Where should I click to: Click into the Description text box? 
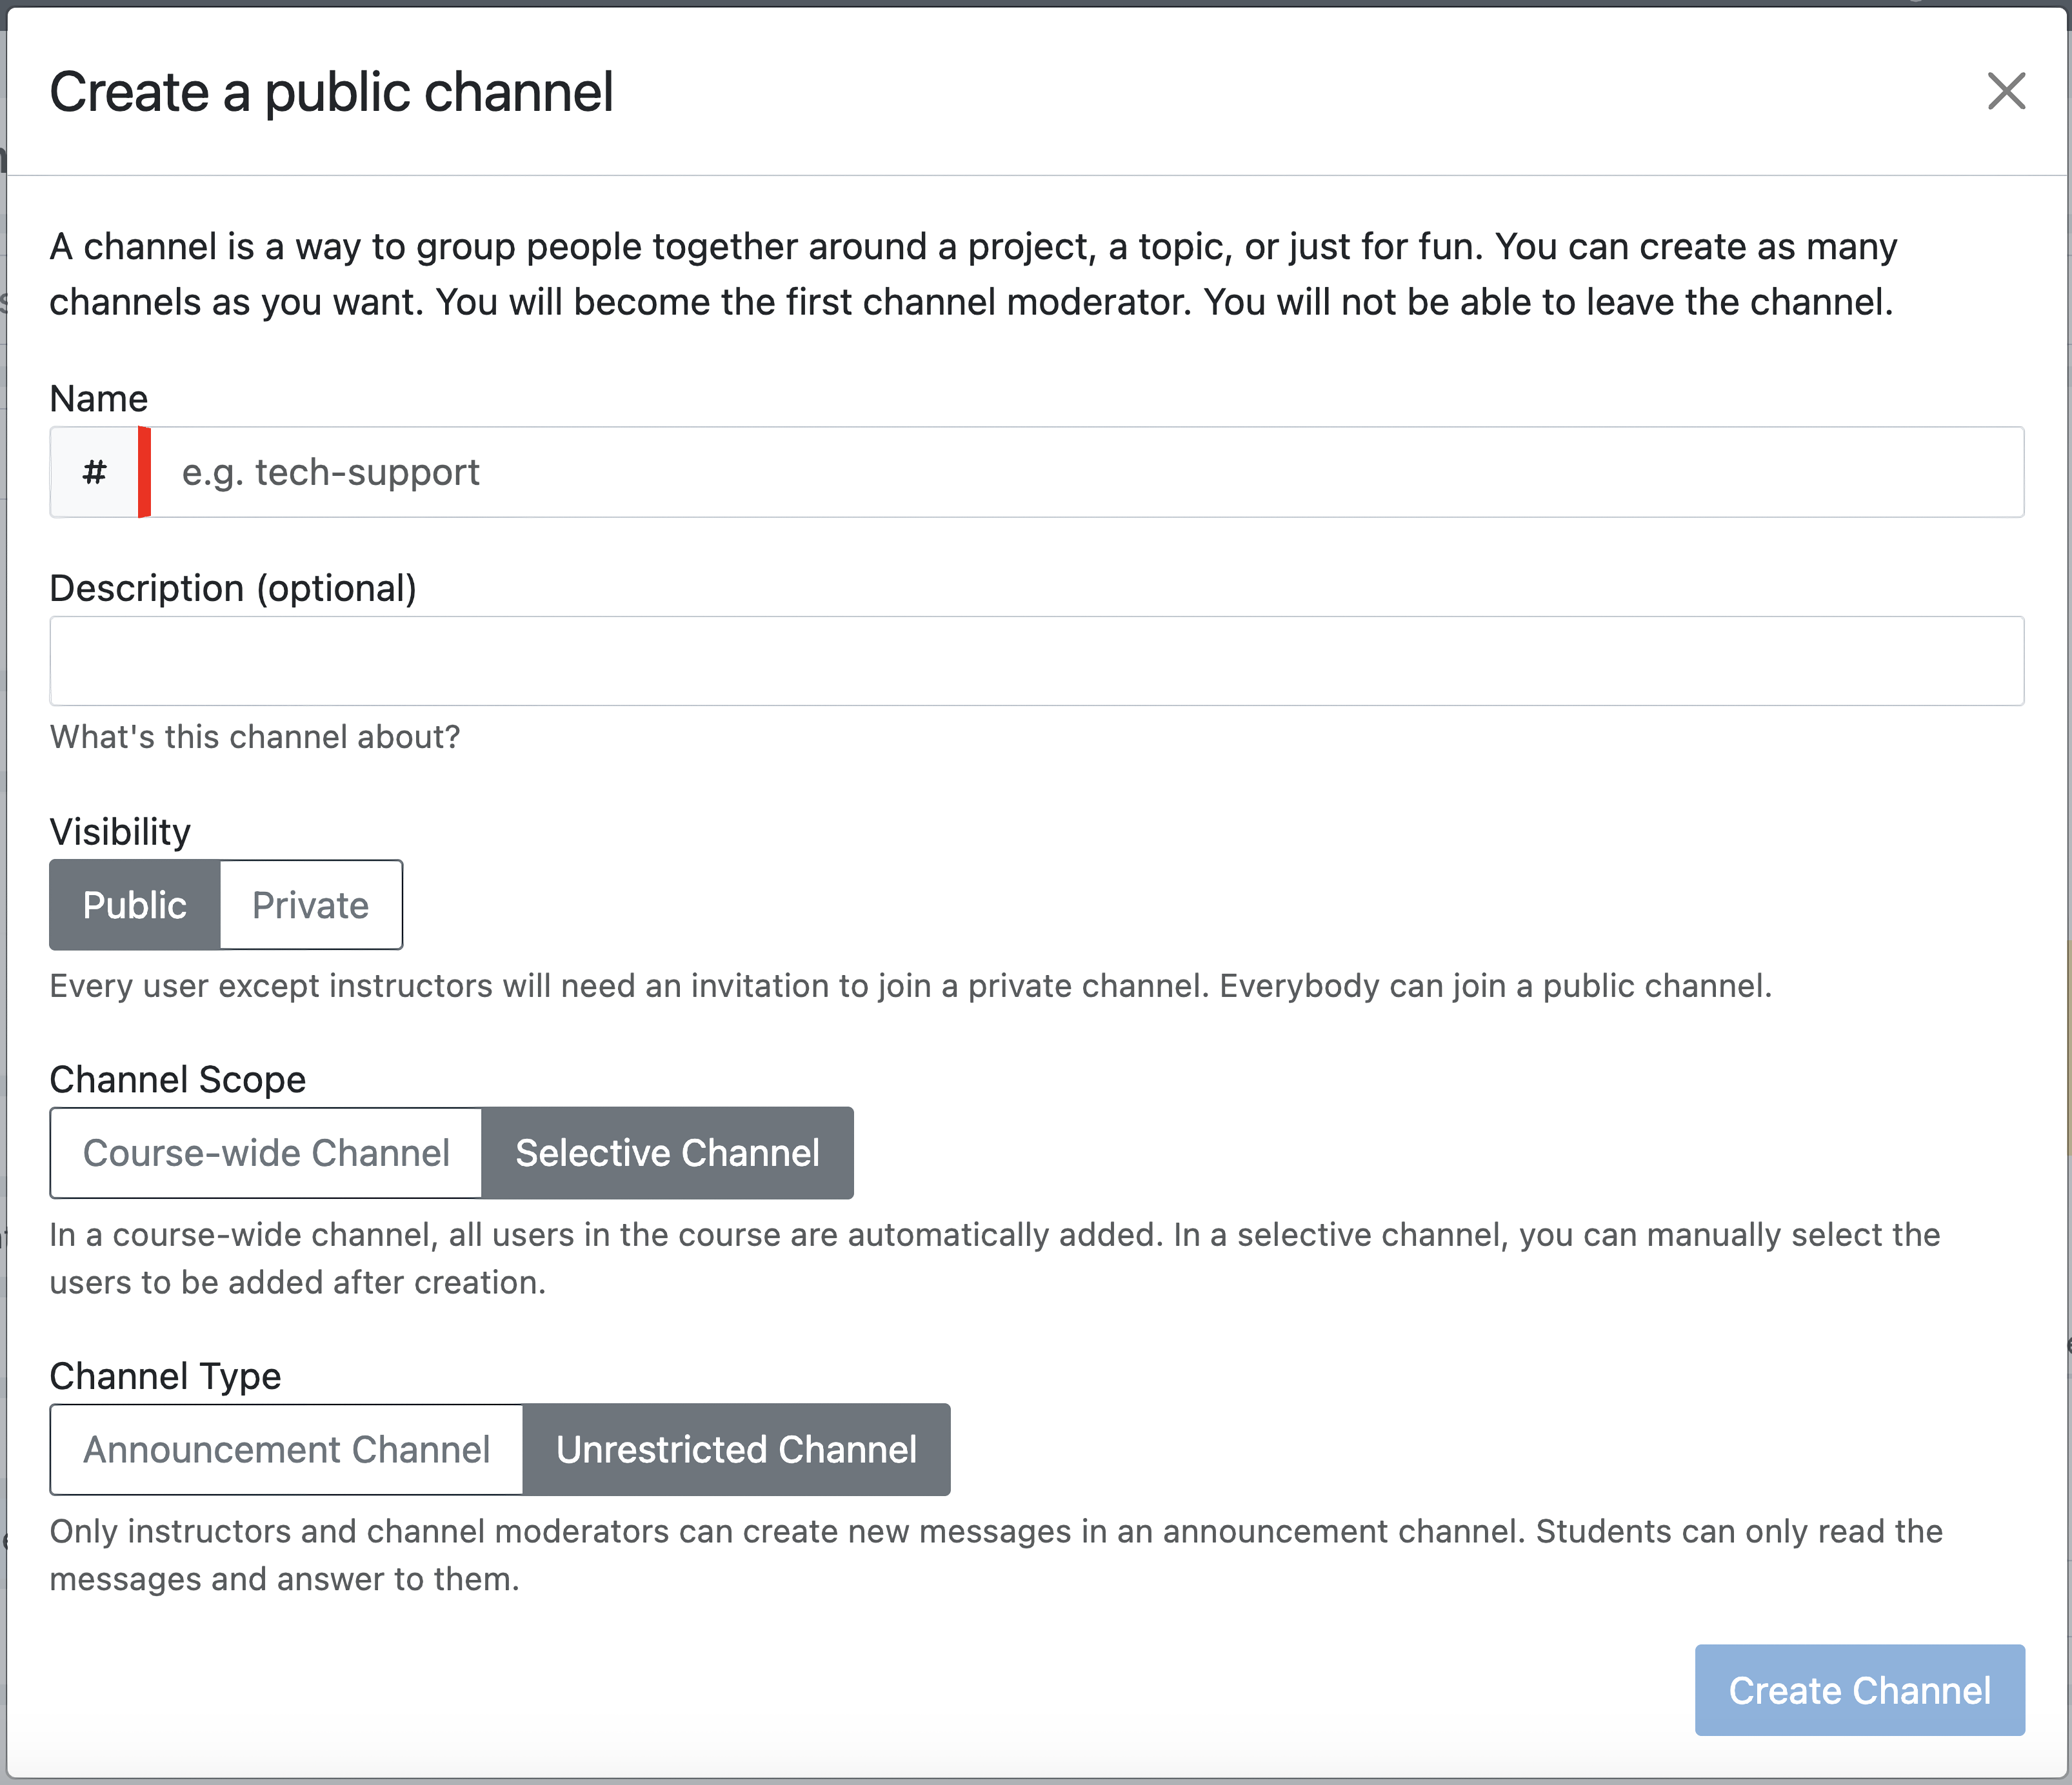[1036, 660]
